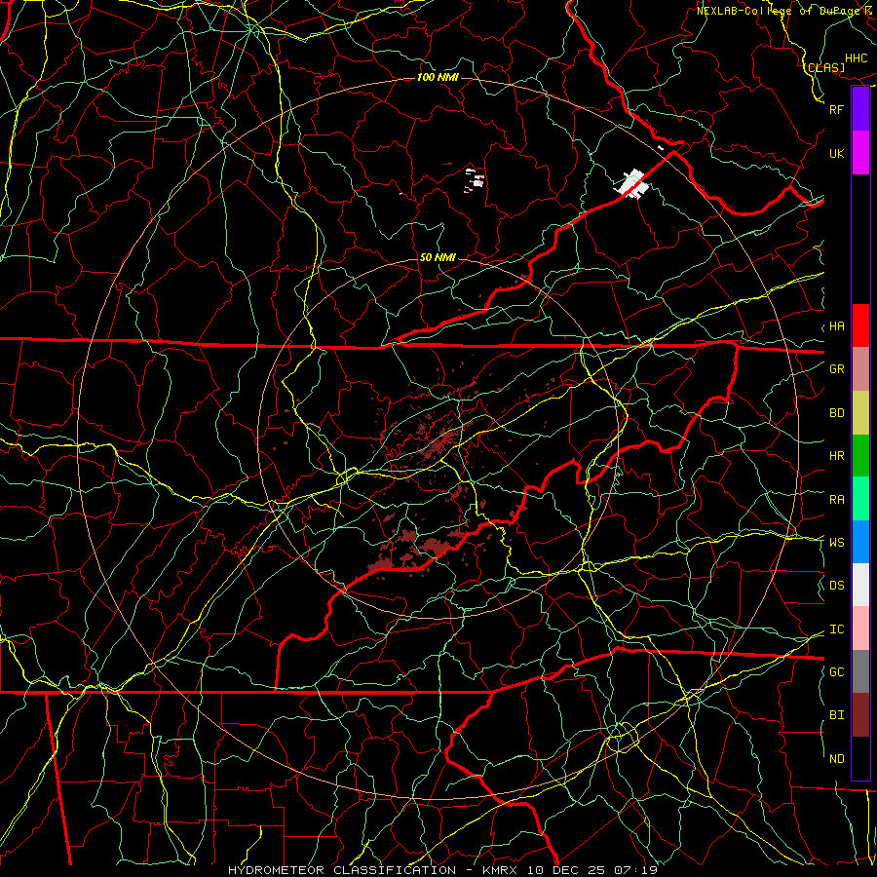The width and height of the screenshot is (877, 877).
Task: Select the GC gray legend swatch
Action: 860,671
